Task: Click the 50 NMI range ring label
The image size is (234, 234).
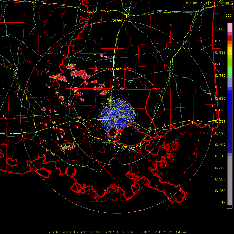Action: (x=117, y=69)
